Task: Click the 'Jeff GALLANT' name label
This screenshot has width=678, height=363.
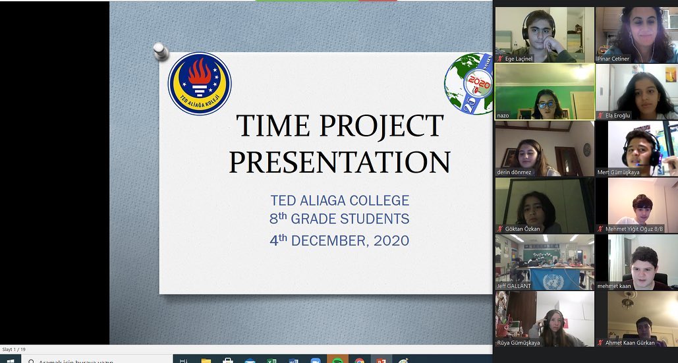Action: (x=514, y=286)
